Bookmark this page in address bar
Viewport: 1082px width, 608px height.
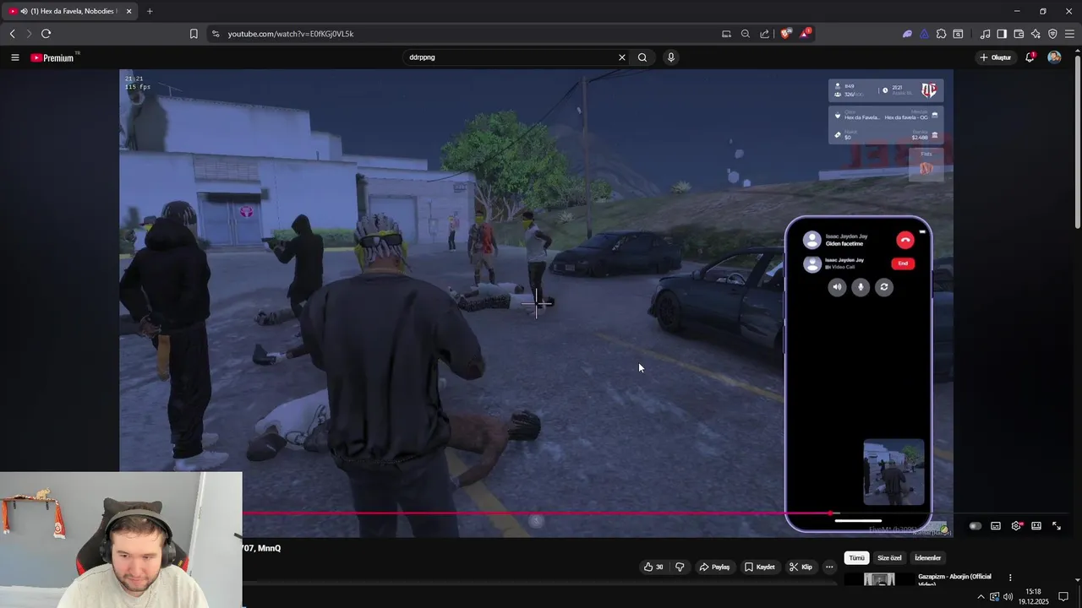coord(194,34)
